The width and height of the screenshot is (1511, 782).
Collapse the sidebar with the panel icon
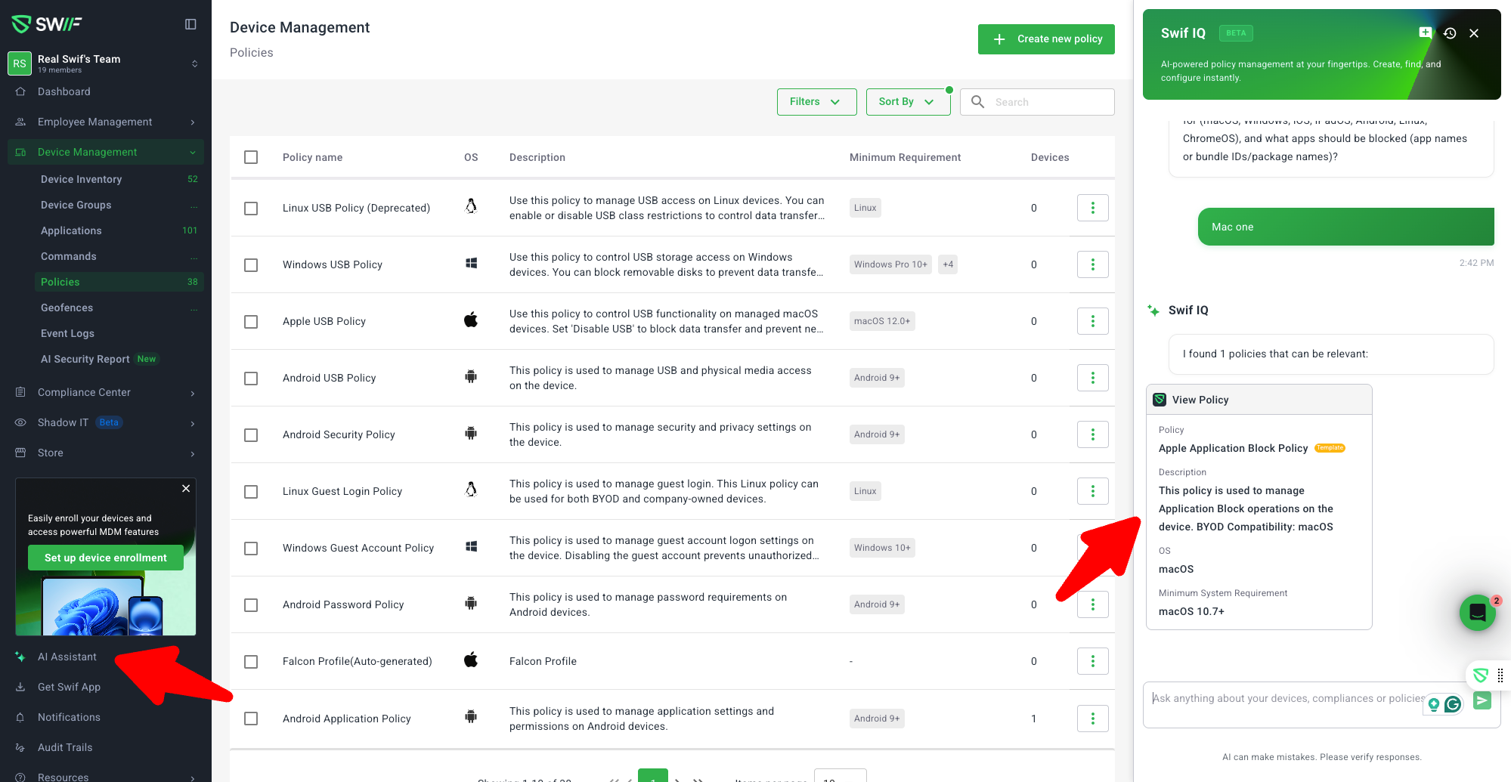(x=190, y=24)
